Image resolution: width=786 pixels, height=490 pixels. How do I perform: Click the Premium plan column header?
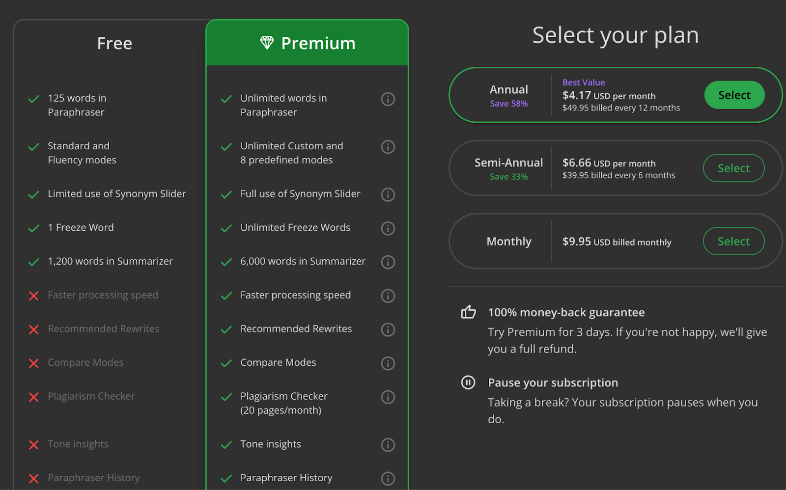click(318, 43)
